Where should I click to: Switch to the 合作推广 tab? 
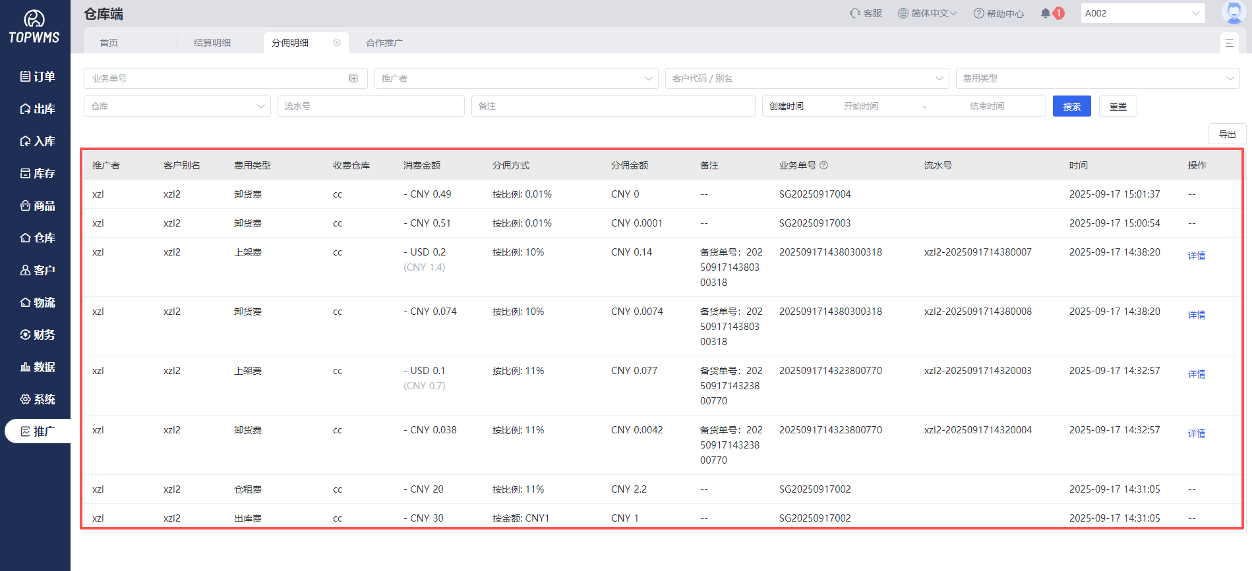point(384,43)
